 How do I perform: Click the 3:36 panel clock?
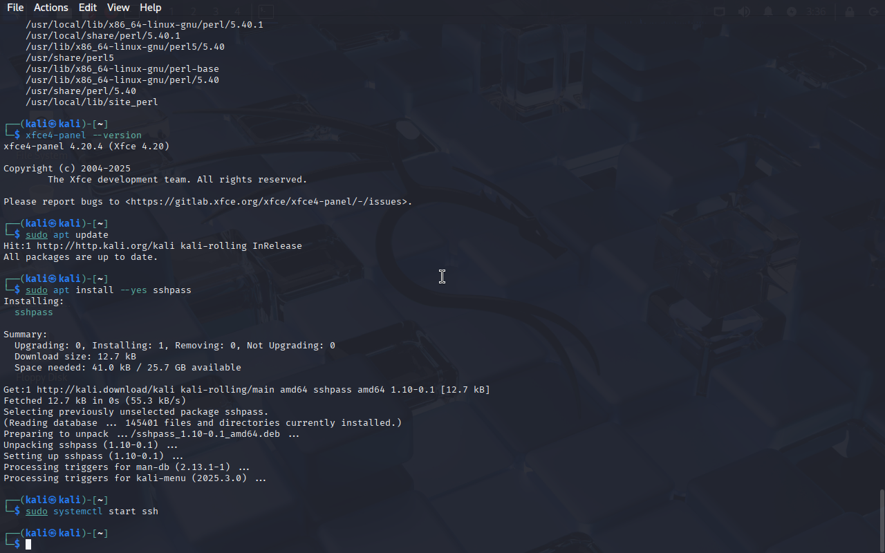817,12
